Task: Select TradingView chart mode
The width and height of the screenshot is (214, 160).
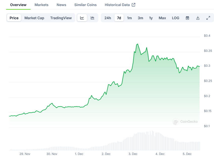Action: 61,18
